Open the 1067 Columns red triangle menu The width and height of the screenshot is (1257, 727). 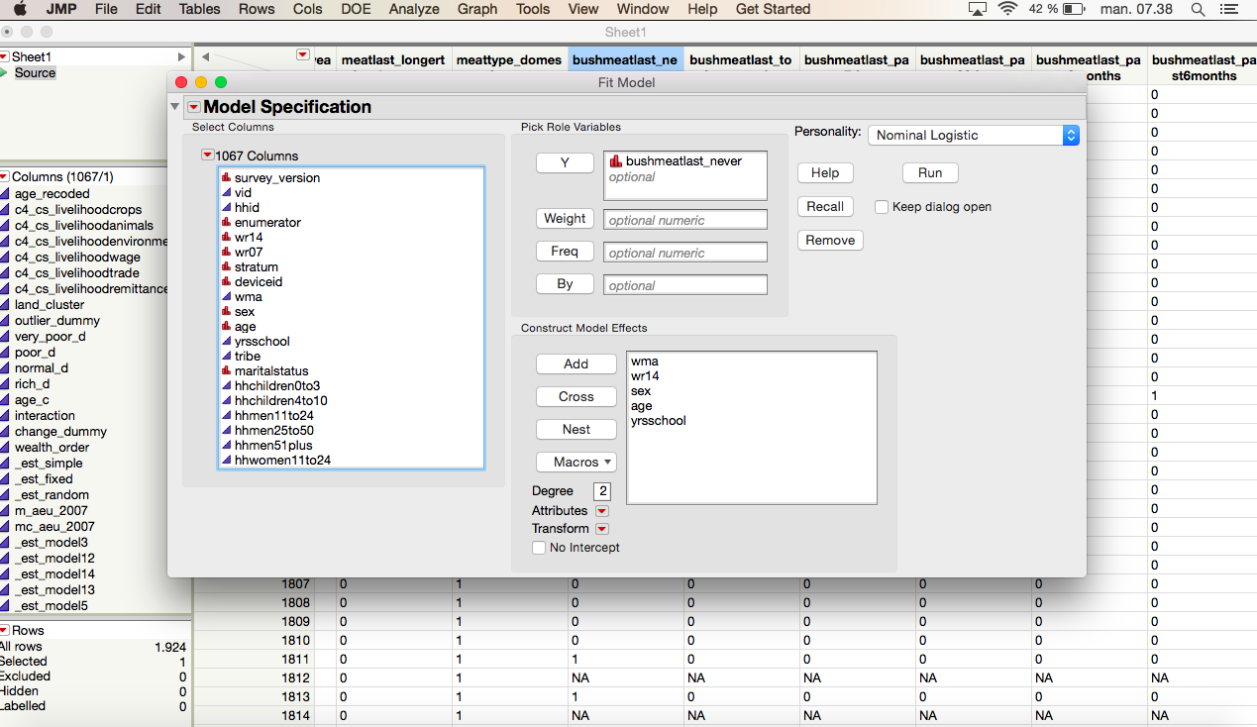(208, 156)
